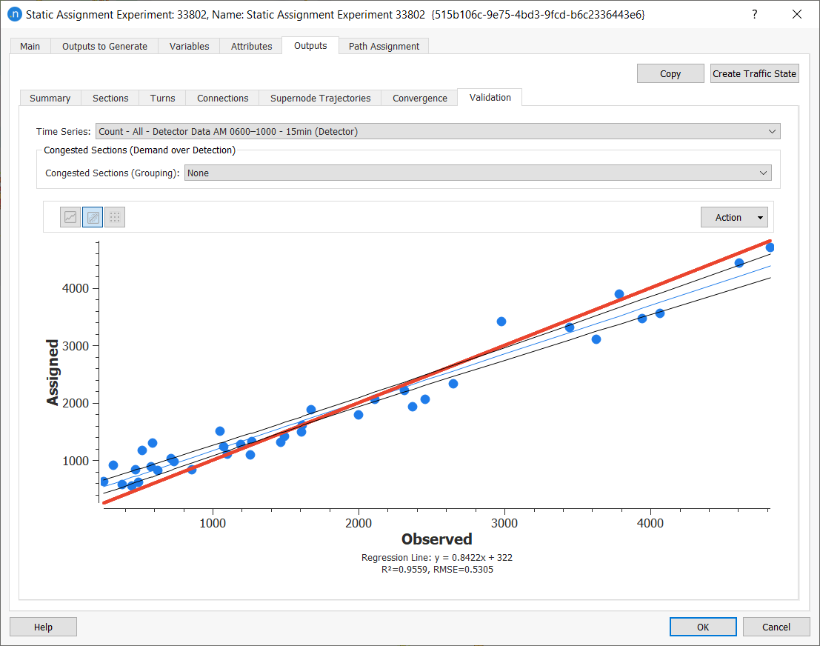Open Help from the bottom left button
The image size is (820, 646).
coord(43,627)
